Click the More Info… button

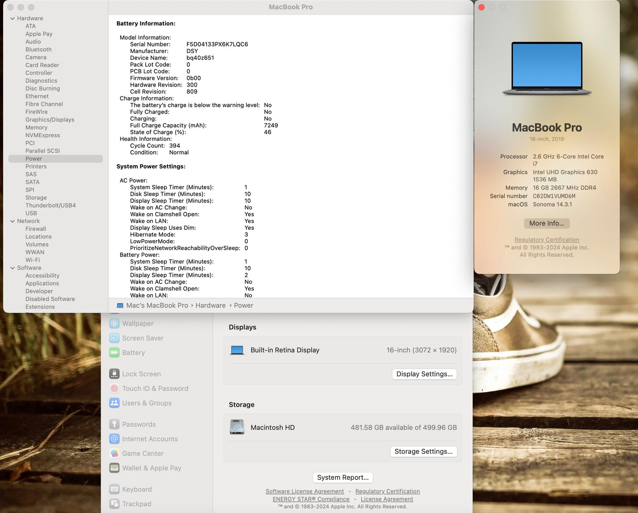click(x=547, y=223)
